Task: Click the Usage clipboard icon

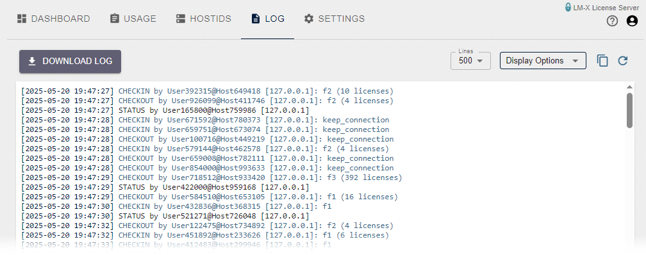Action: 115,19
